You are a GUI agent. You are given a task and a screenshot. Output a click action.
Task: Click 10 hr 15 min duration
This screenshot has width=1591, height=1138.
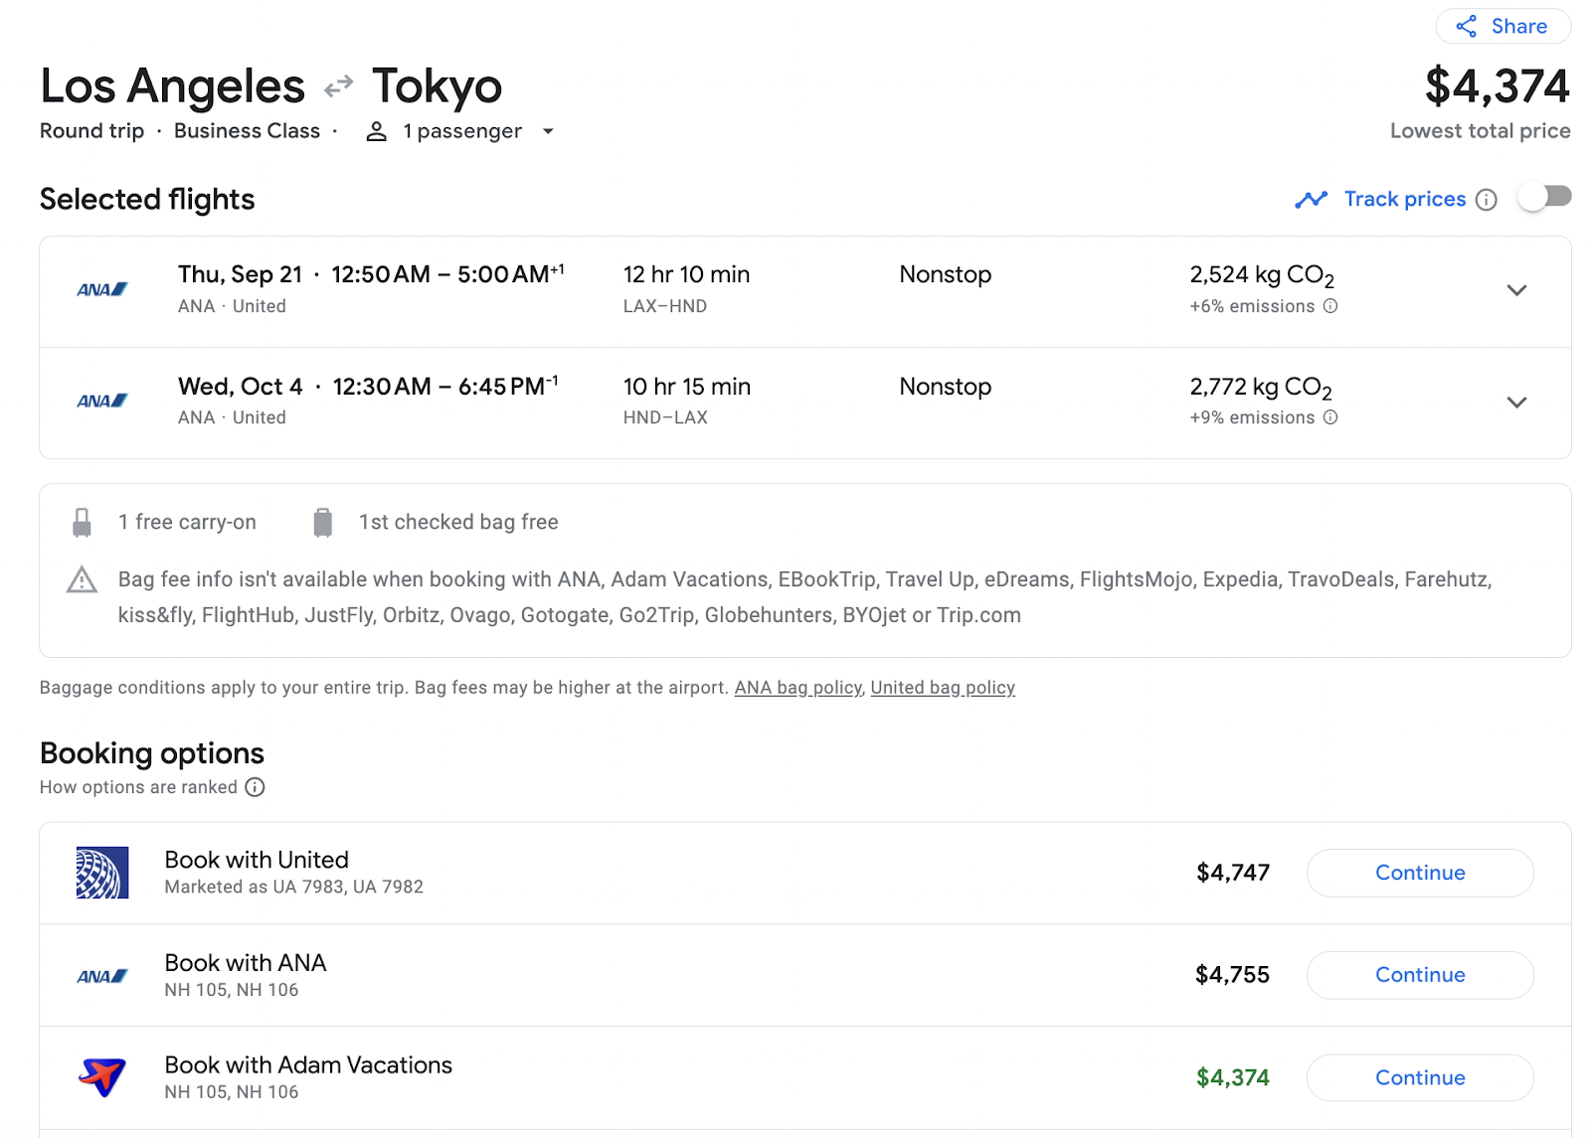(x=687, y=387)
